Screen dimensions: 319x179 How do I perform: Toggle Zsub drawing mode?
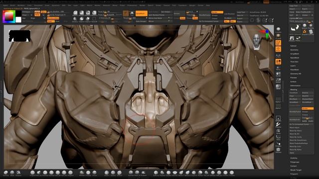point(58,21)
